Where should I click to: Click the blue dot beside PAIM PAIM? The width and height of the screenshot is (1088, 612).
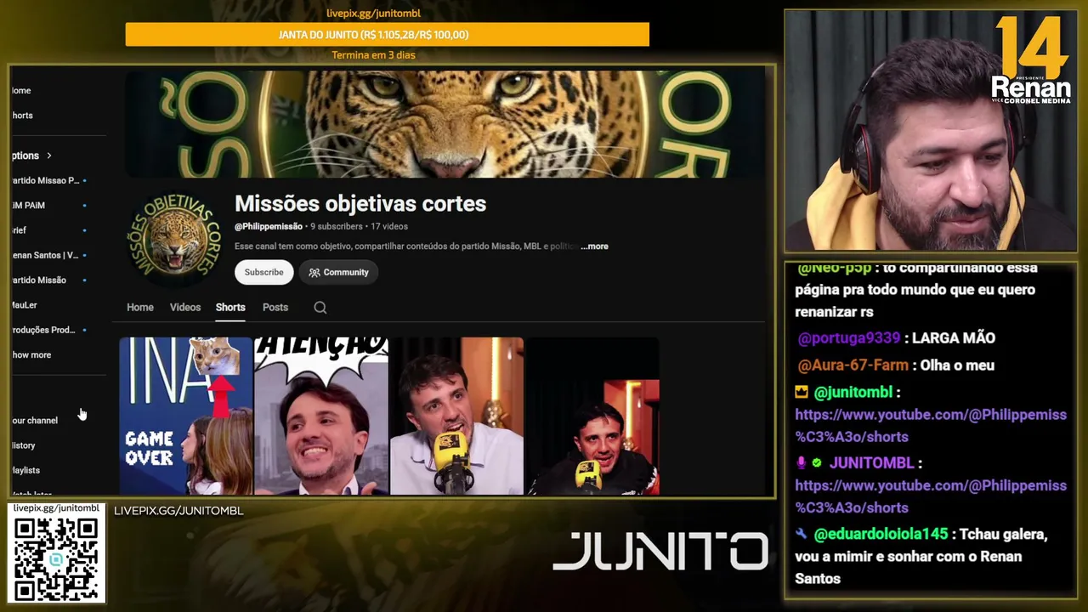(84, 206)
